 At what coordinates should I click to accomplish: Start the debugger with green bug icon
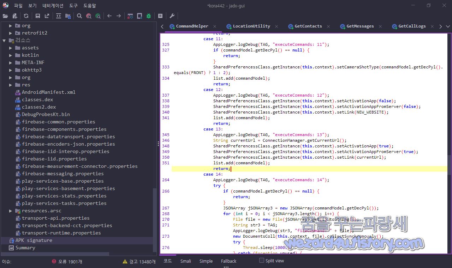pos(149,16)
